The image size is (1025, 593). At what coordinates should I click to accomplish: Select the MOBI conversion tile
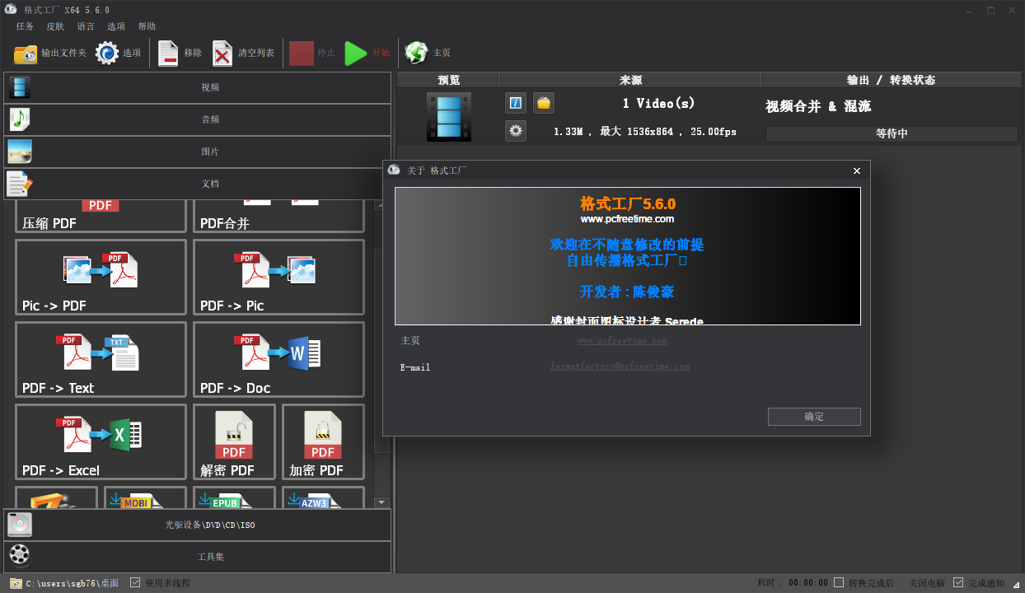(145, 497)
